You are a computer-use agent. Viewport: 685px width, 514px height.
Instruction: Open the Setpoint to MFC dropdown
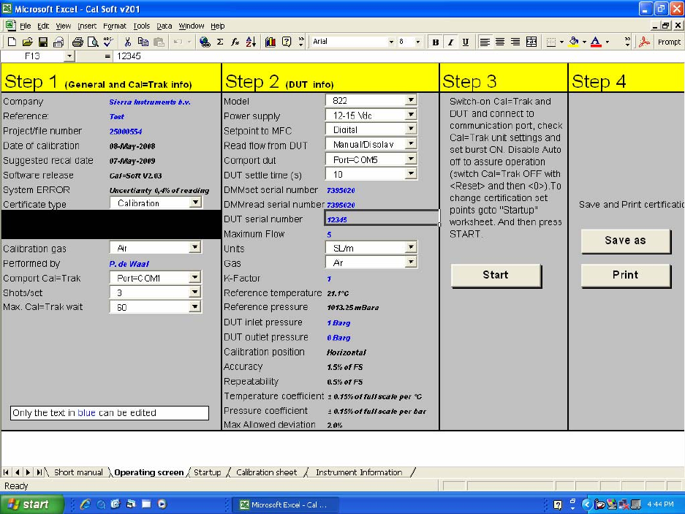click(411, 129)
